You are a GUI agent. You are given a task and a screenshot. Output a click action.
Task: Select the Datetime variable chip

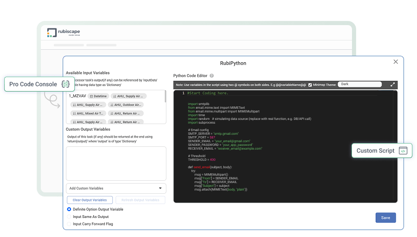pyautogui.click(x=98, y=96)
